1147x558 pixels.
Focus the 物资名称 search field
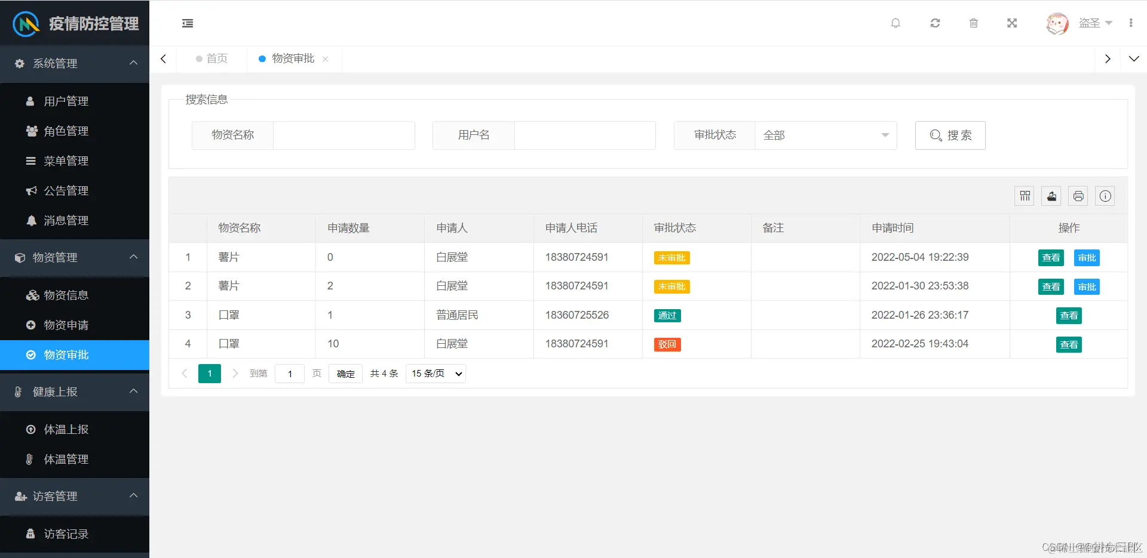(x=344, y=135)
